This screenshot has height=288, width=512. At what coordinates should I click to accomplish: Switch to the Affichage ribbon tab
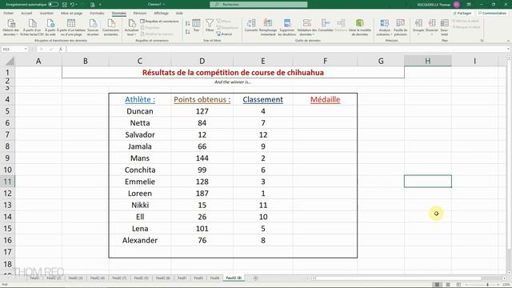[162, 13]
